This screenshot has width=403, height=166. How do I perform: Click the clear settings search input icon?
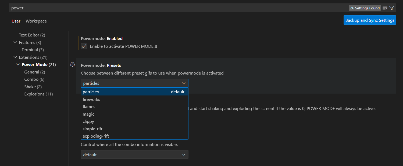coord(385,8)
